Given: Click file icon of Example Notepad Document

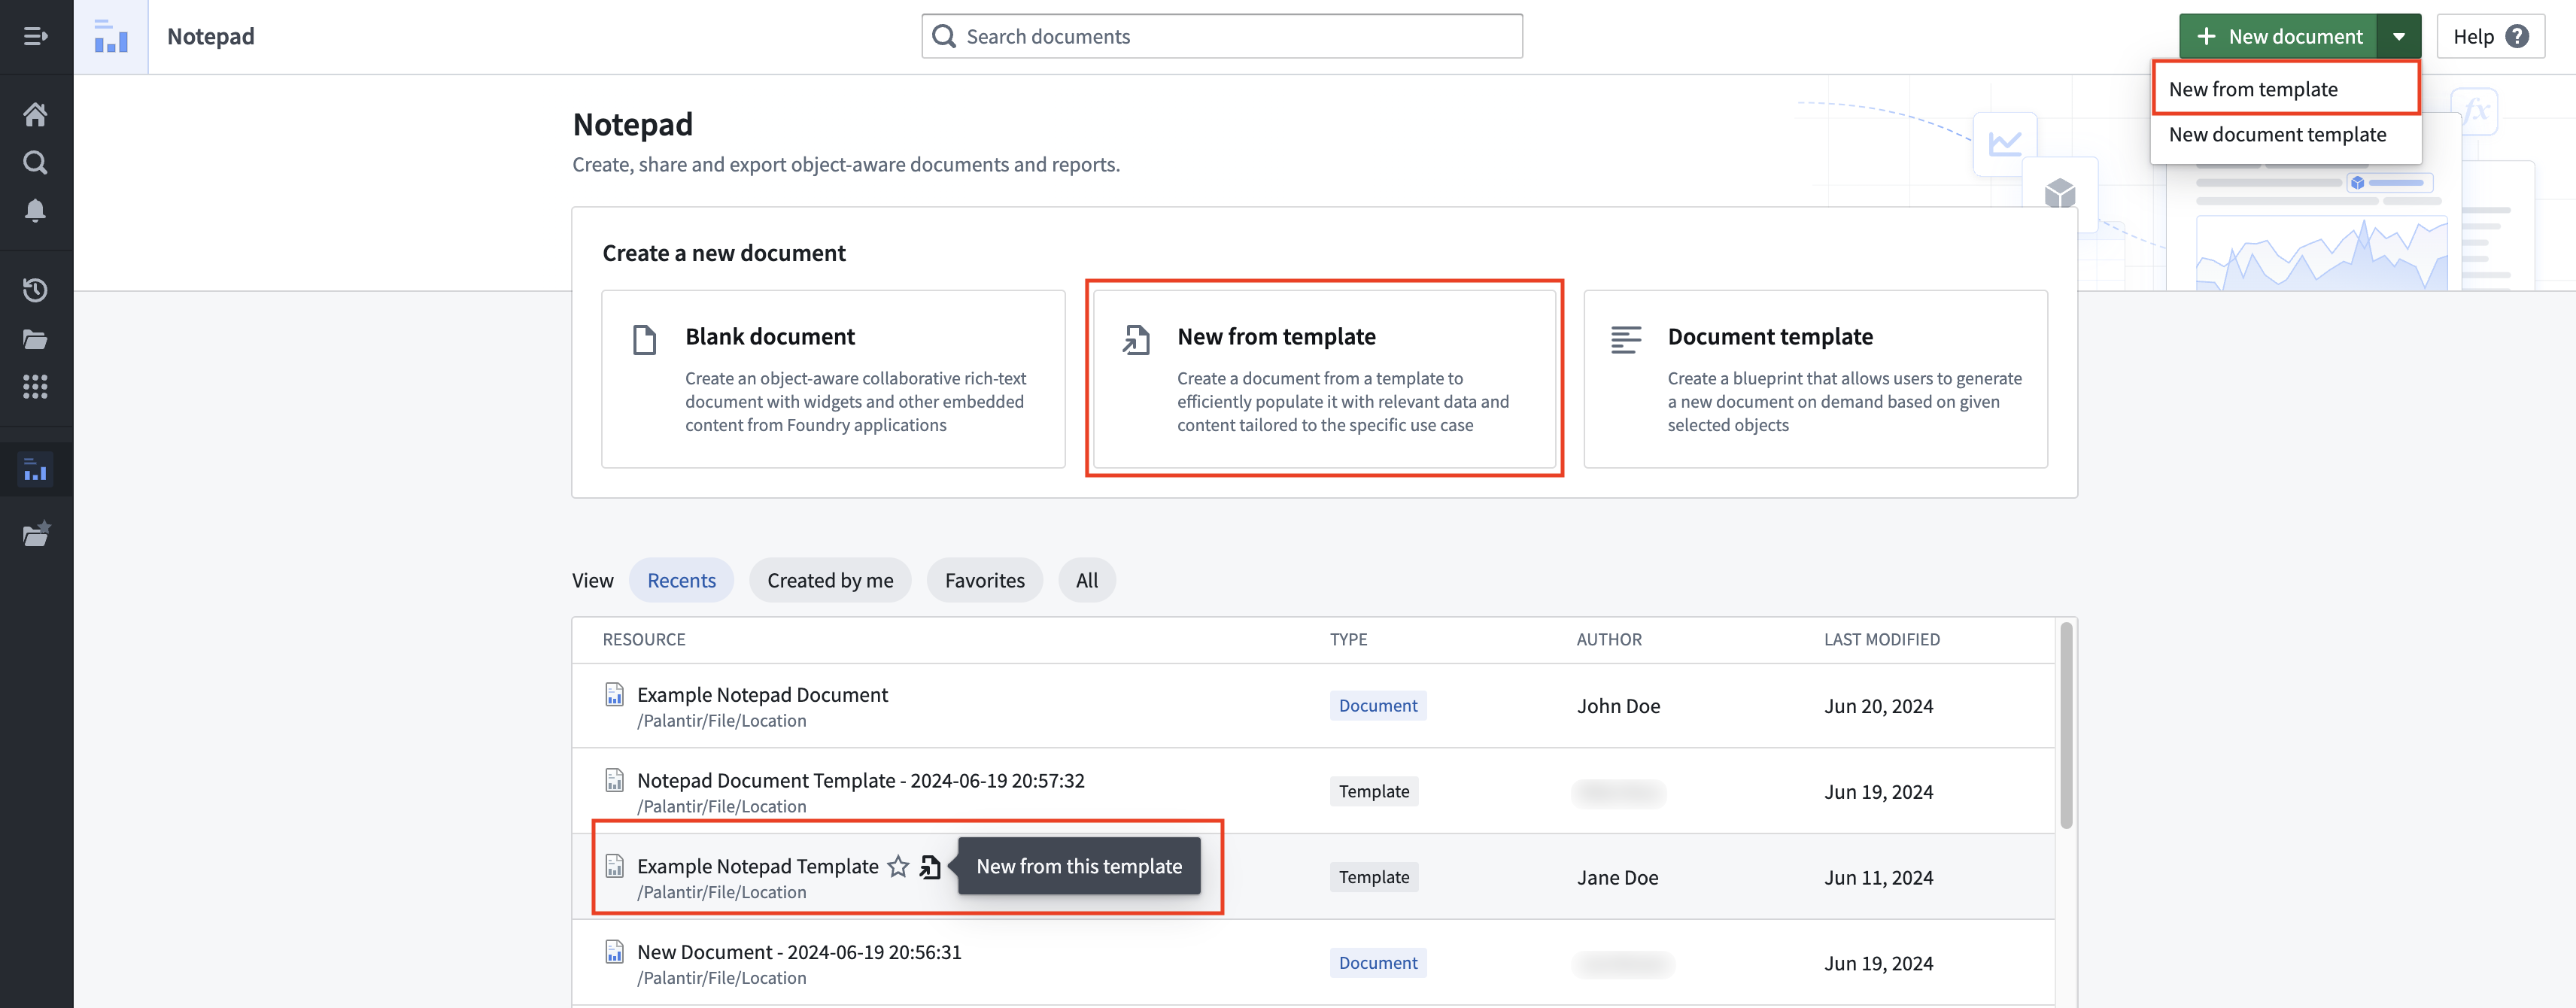Looking at the screenshot, I should [615, 694].
